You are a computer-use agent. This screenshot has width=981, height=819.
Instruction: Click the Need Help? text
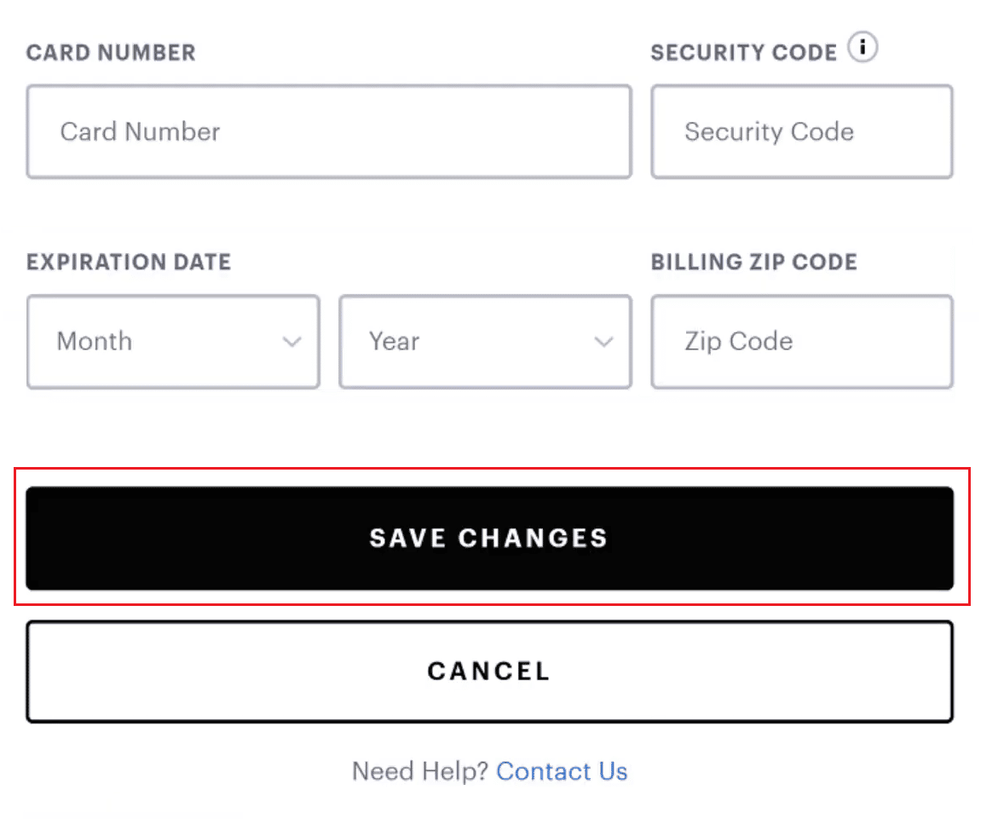tap(420, 771)
